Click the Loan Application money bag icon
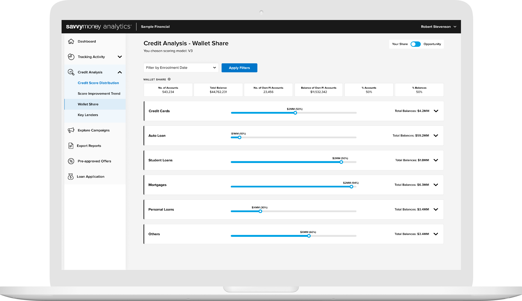 (71, 177)
